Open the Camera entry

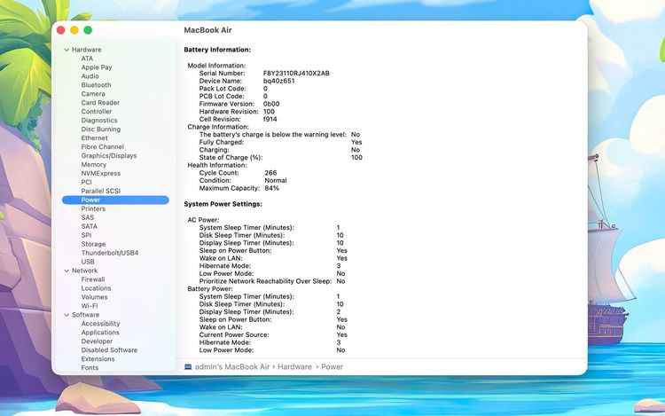click(93, 94)
